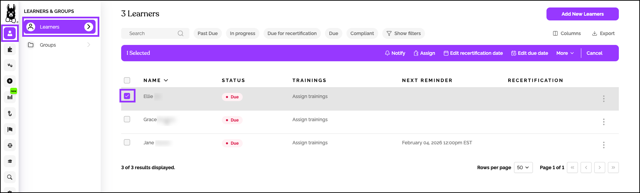Open row options menu for Grace
This screenshot has height=193, width=640.
(x=603, y=122)
